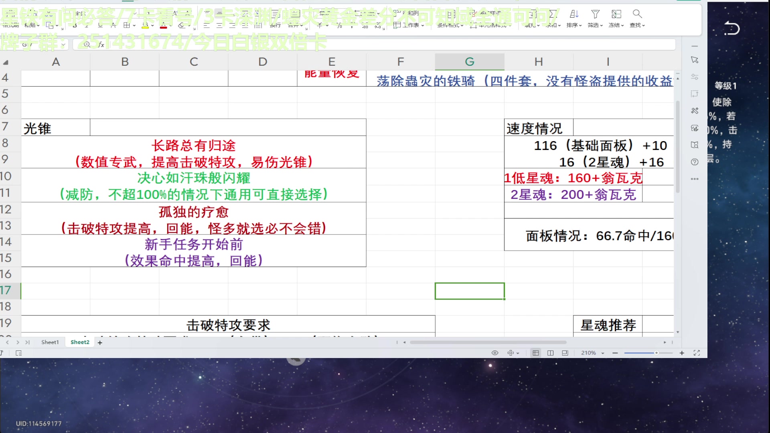Select column D header
Viewport: 770px width, 433px height.
pos(263,62)
